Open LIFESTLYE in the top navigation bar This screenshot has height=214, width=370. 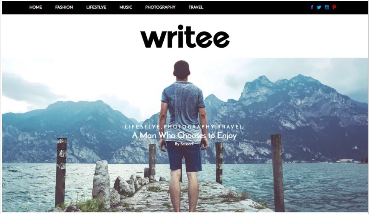pos(96,7)
